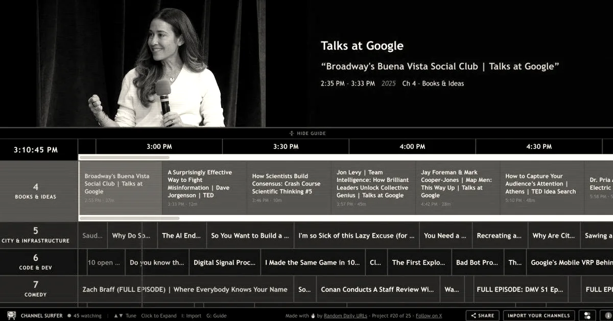Select 'Do you know th...' program
Image resolution: width=613 pixels, height=321 pixels.
(157, 262)
